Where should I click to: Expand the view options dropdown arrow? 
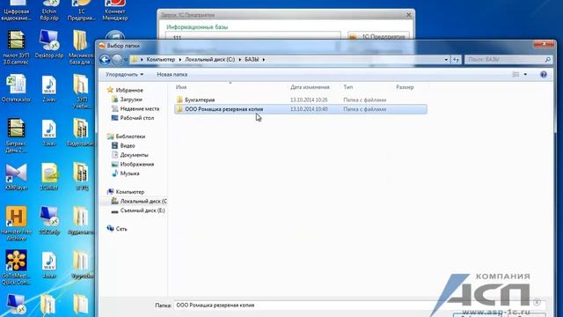click(525, 74)
